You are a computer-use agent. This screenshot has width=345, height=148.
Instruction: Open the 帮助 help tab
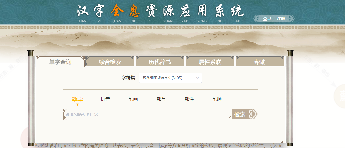[x=260, y=62]
